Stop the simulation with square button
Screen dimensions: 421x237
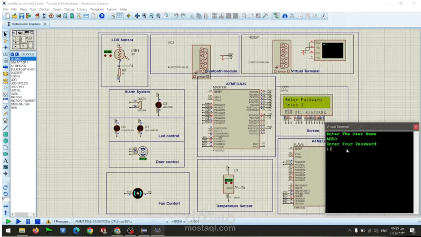pyautogui.click(x=38, y=221)
